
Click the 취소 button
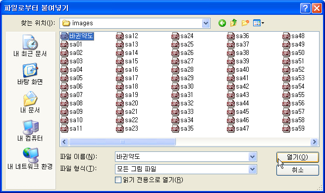(297, 170)
